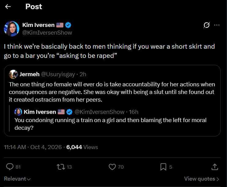Click the post timestamp Oct 4, 2026
Screen dimensions: 227x187
coord(46,147)
